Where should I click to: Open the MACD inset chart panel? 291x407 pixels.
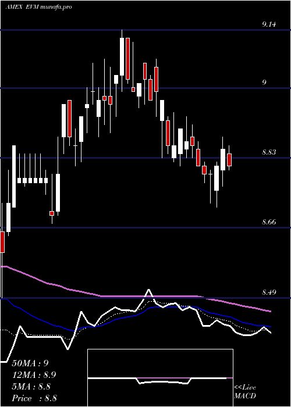160,378
